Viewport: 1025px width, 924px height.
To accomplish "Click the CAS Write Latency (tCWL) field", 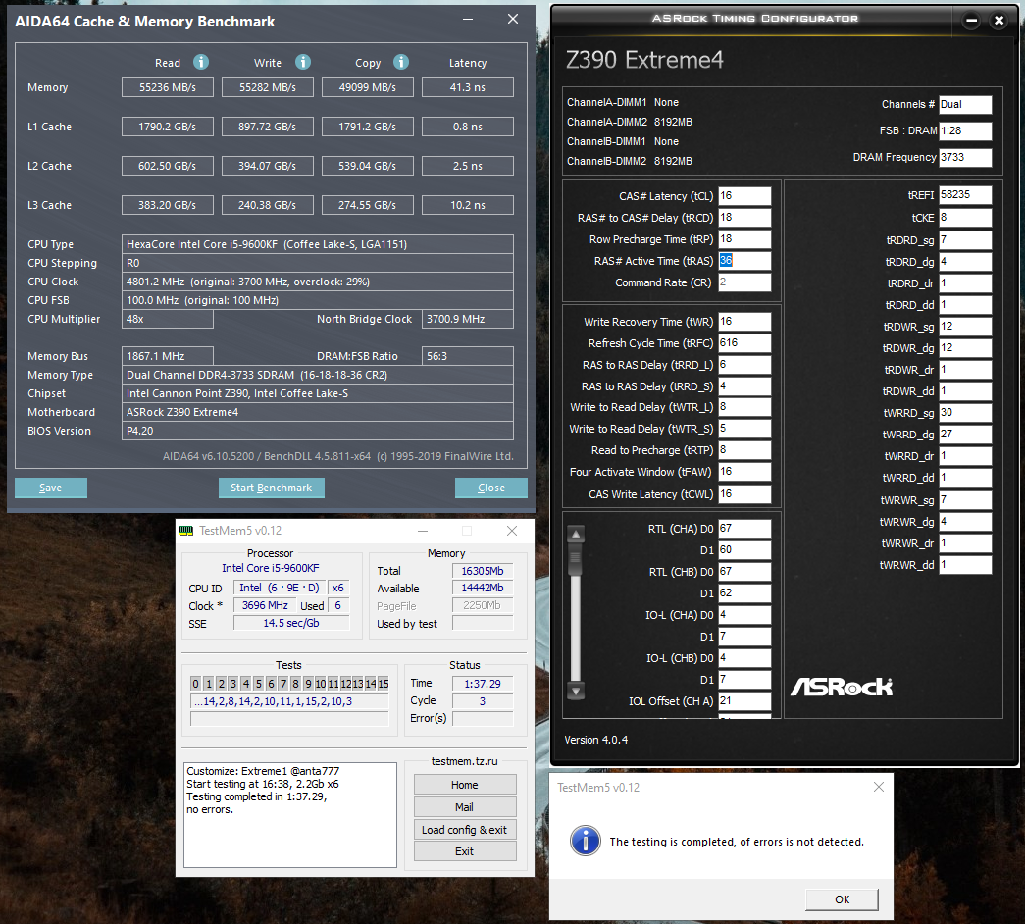I will [x=744, y=494].
